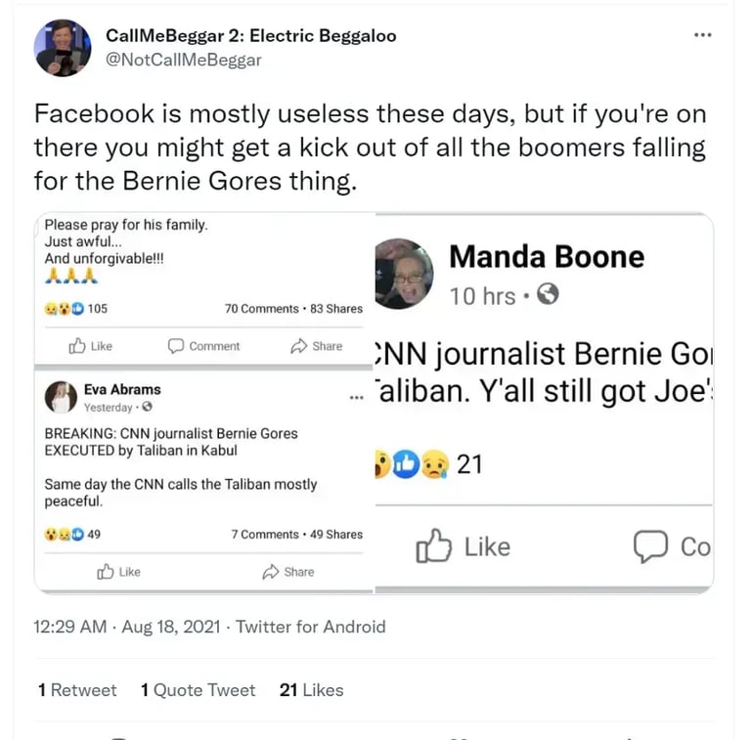Click the Like thumbs-up icon under Eva Abrams' post
Screen dimensions: 751x740
106,572
